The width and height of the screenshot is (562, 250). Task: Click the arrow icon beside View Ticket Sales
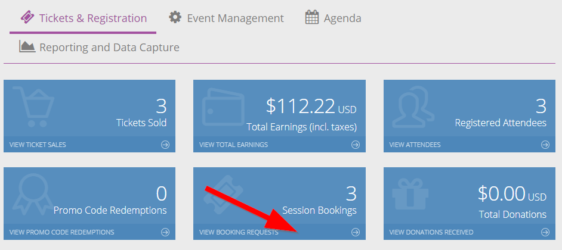click(165, 145)
